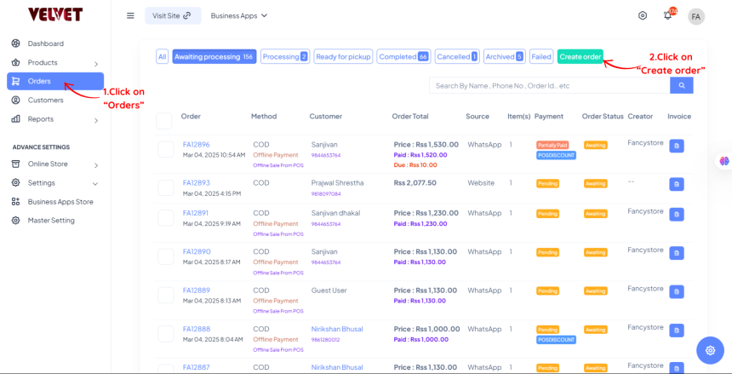Open the Completed orders tab
The image size is (732, 374).
click(403, 56)
